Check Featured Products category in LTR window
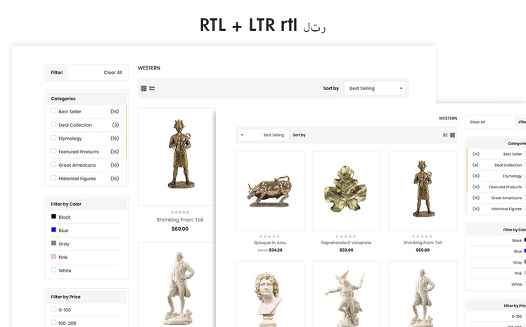 pyautogui.click(x=53, y=151)
